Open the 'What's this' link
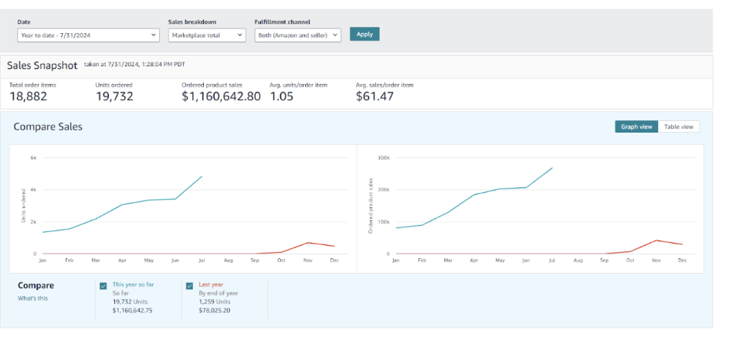The height and width of the screenshot is (350, 749). click(x=32, y=298)
